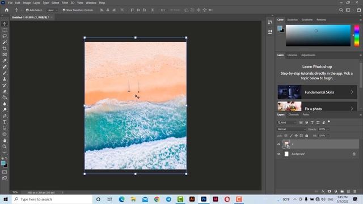Image resolution: width=363 pixels, height=204 pixels.
Task: Add a layer mask
Action: click(329, 192)
